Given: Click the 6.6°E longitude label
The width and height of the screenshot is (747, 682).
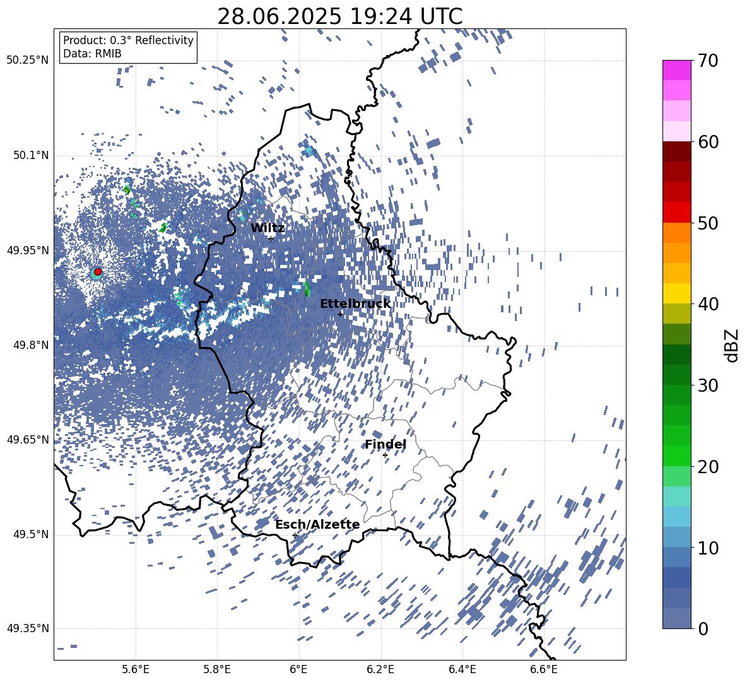Looking at the screenshot, I should (544, 669).
